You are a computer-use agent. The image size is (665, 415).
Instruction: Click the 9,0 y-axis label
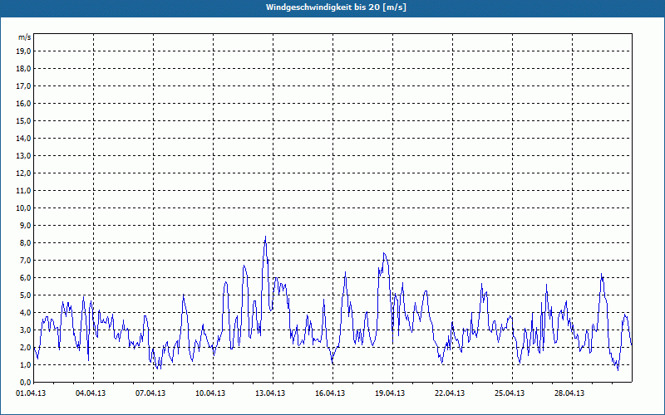[x=25, y=225]
